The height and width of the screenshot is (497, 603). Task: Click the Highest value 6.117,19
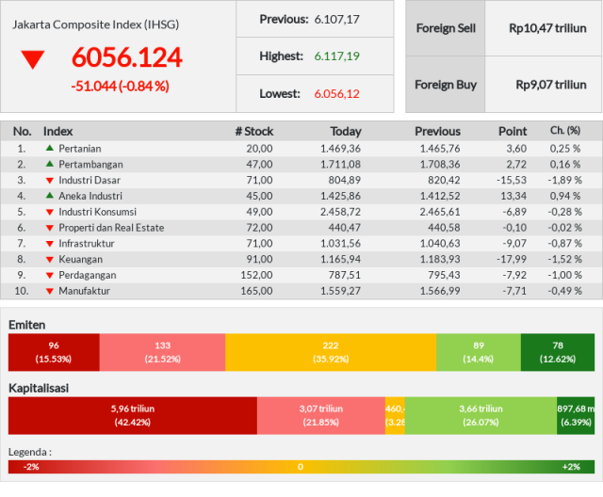click(x=337, y=56)
